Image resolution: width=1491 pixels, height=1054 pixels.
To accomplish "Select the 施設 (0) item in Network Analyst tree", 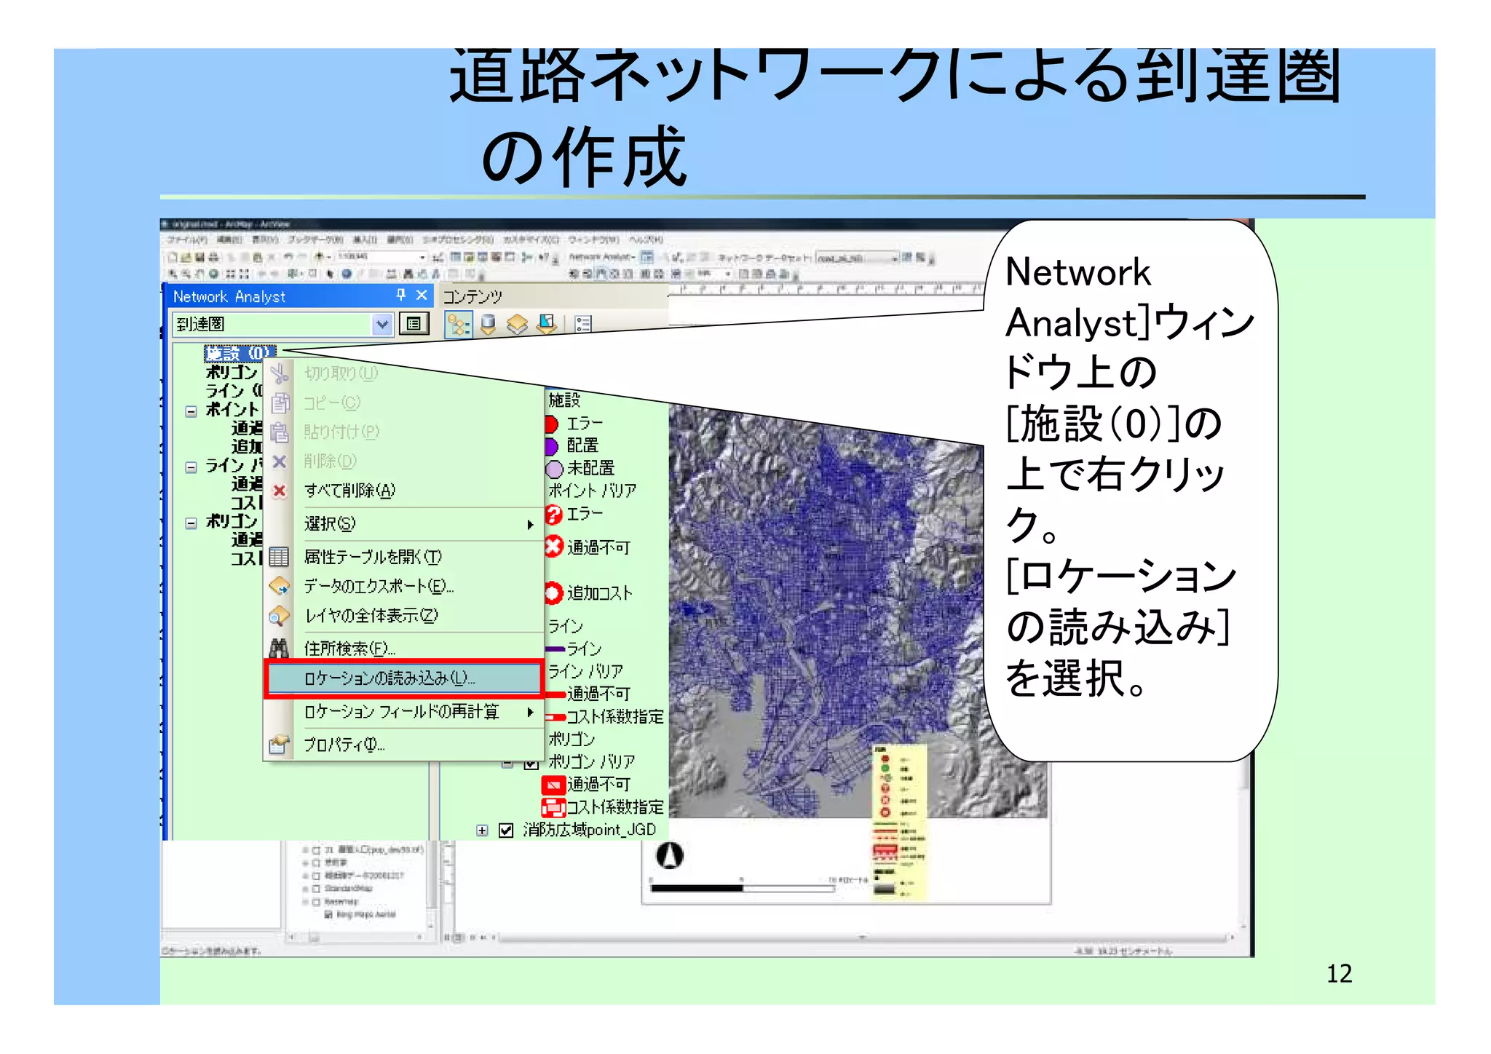I will (239, 353).
